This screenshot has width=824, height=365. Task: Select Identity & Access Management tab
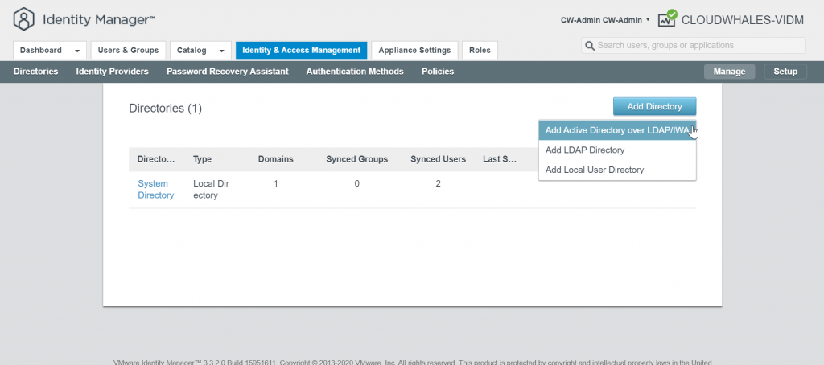[301, 51]
